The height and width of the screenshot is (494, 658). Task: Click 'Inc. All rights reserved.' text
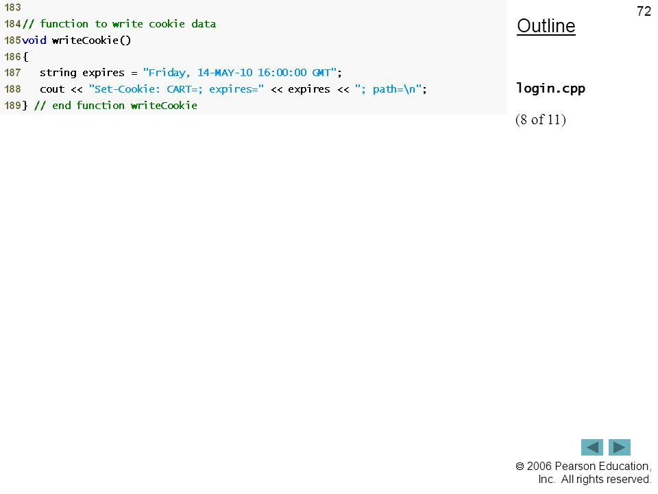click(x=595, y=480)
